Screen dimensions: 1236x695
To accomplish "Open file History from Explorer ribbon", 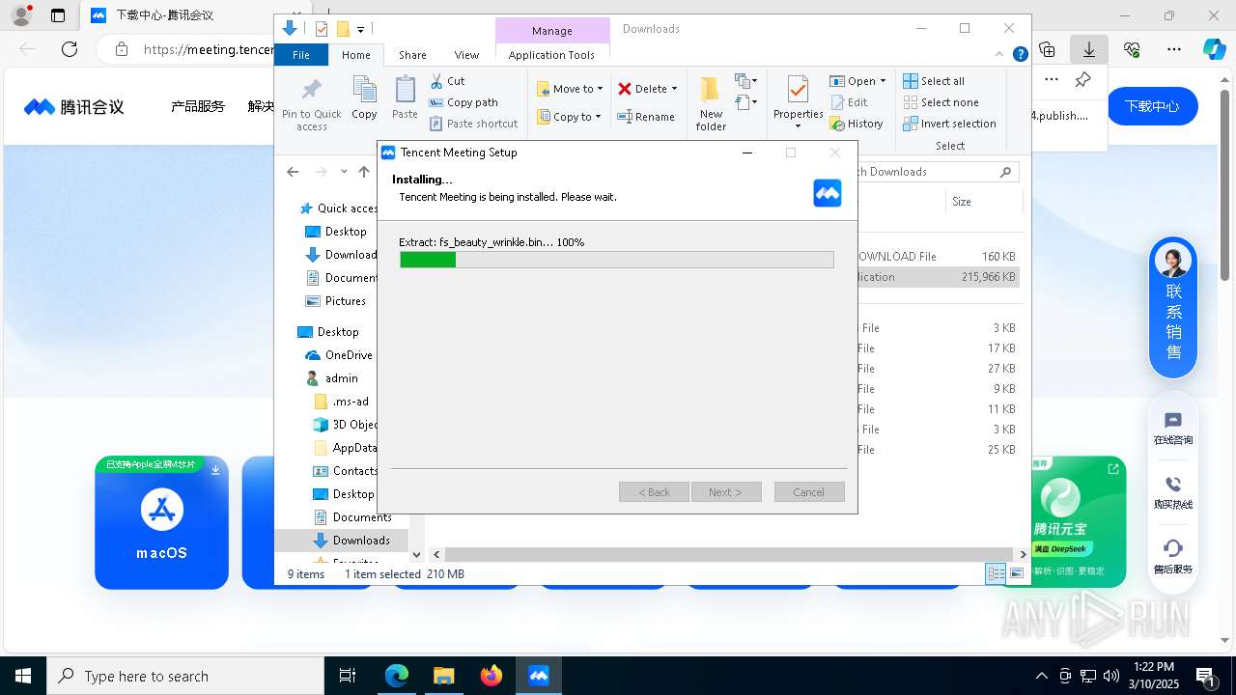I will click(x=857, y=124).
